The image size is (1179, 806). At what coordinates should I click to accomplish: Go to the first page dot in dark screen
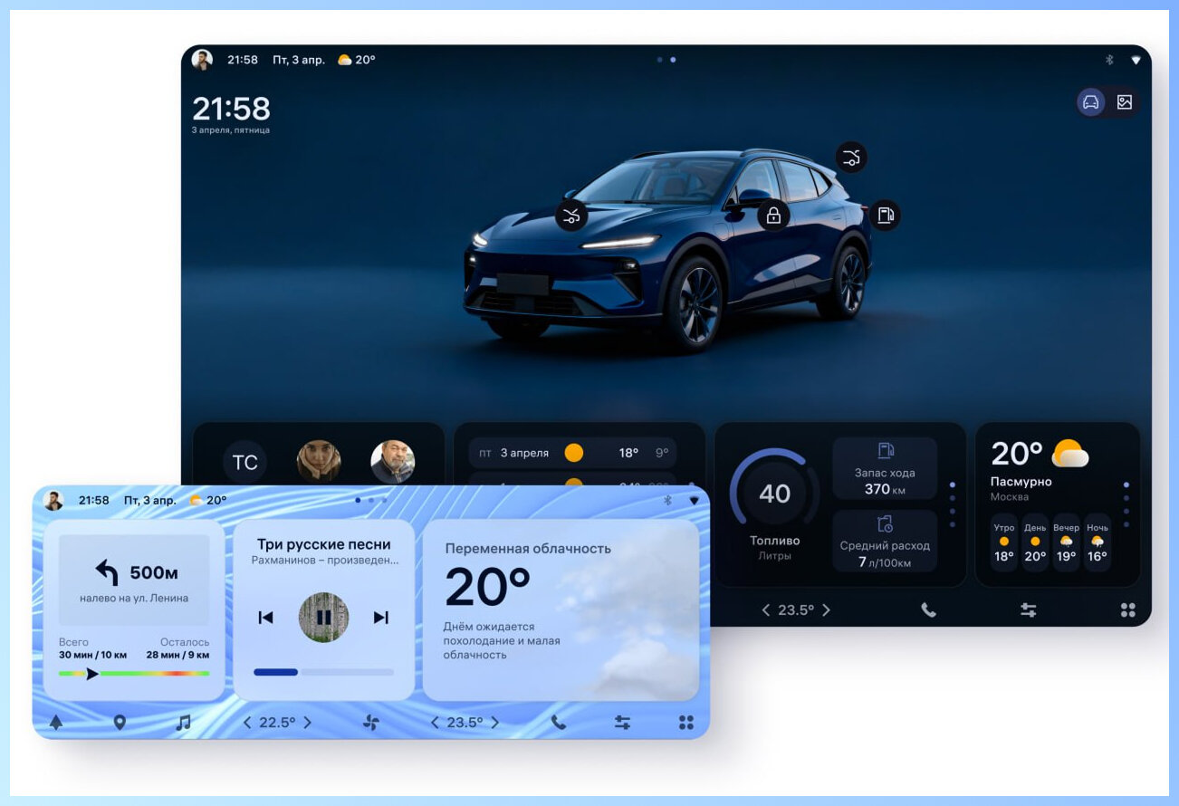click(x=660, y=60)
